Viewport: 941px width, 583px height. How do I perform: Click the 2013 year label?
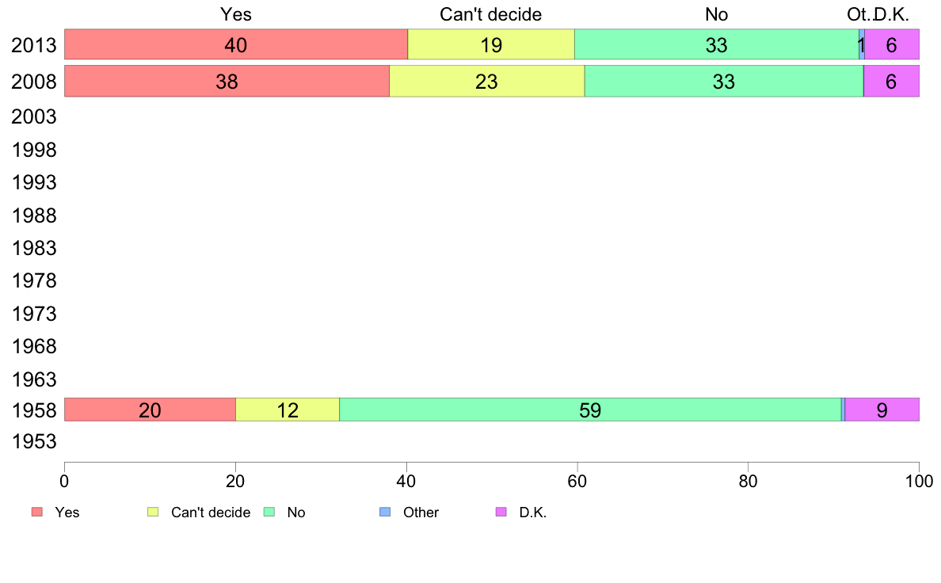33,45
